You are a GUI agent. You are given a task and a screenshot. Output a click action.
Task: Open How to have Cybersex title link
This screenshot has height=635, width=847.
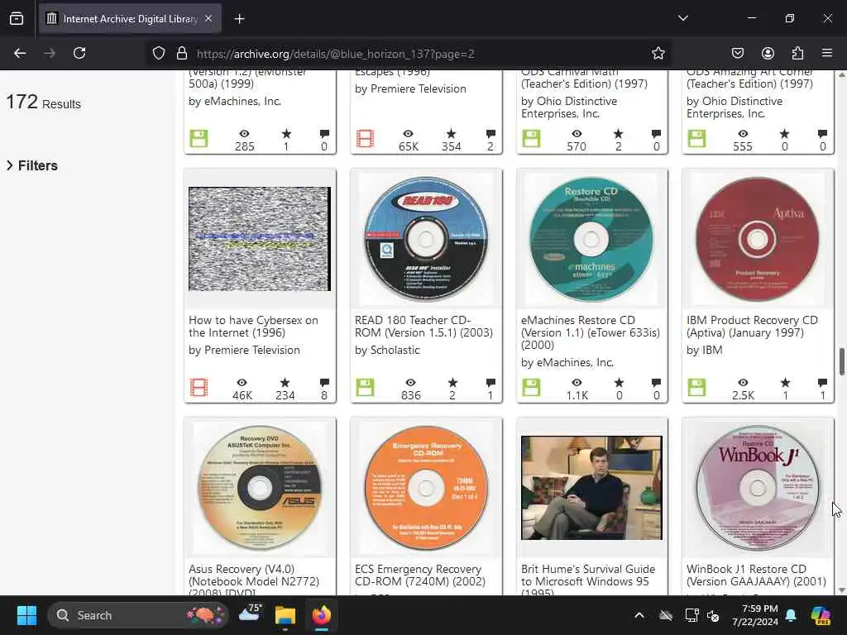(253, 326)
